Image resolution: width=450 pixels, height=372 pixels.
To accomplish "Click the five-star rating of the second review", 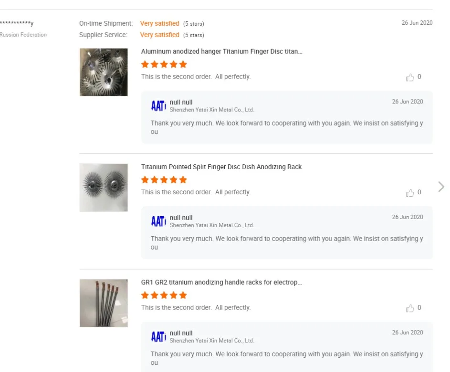I will pos(164,180).
